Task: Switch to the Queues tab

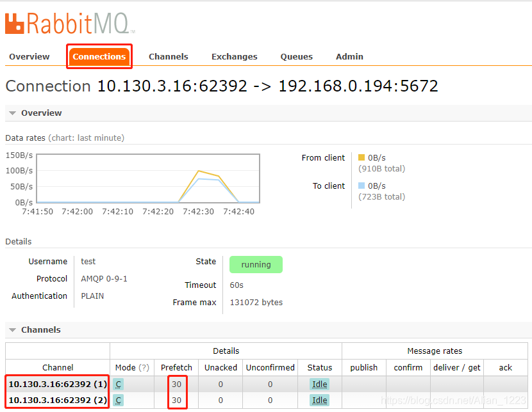Action: coord(296,56)
